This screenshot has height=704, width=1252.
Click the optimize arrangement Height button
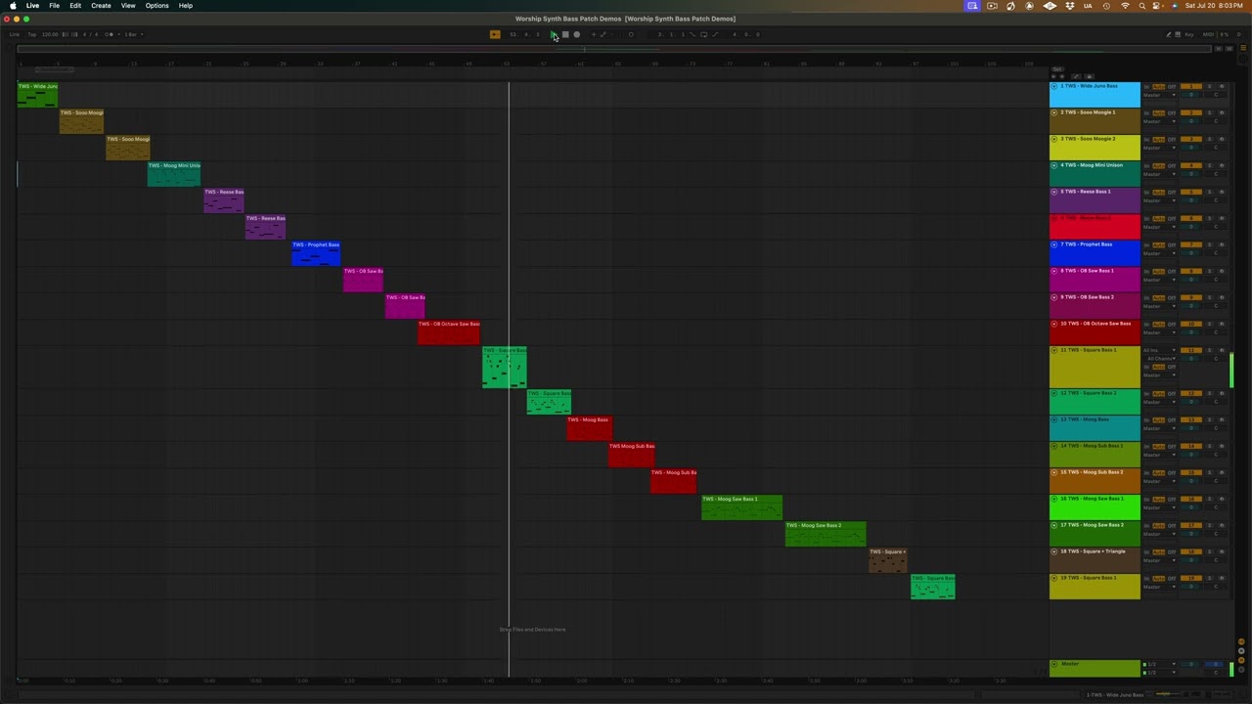1219,49
